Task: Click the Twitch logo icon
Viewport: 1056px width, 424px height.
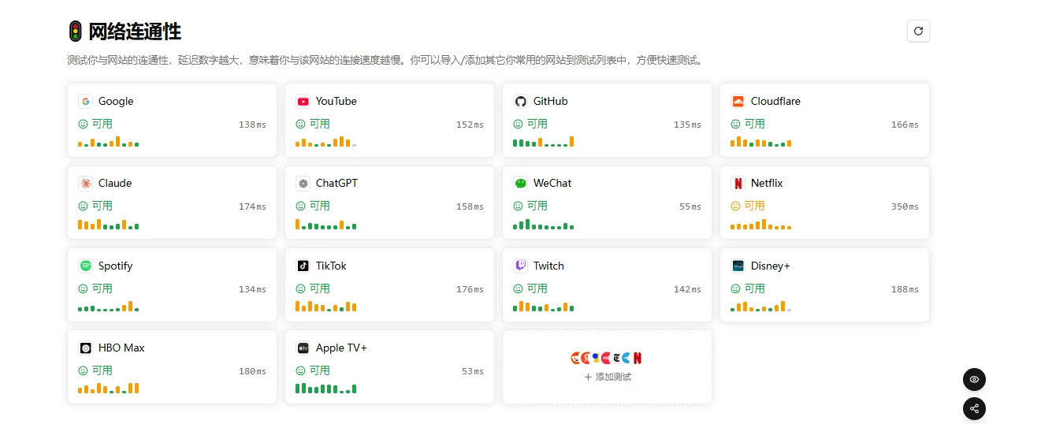Action: coord(520,266)
